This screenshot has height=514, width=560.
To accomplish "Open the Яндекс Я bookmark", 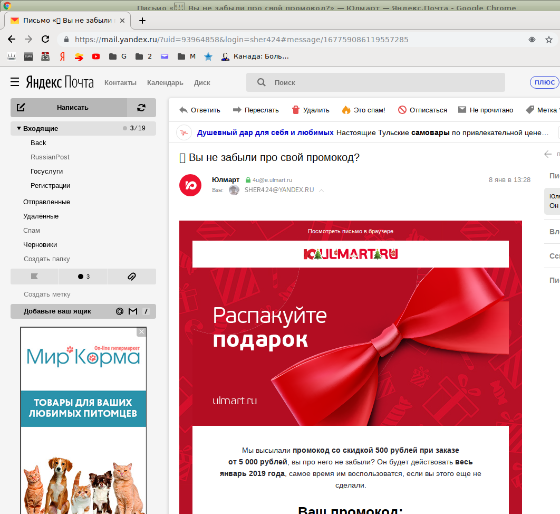I will coord(63,56).
